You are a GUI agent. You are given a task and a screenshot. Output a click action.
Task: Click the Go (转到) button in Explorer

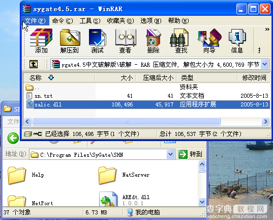pos(190,154)
